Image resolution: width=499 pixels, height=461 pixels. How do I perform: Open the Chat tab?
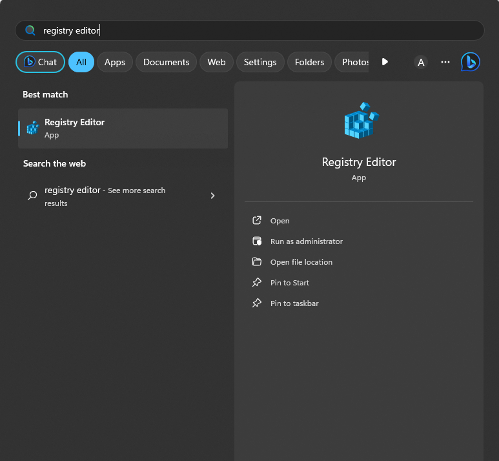pyautogui.click(x=40, y=62)
